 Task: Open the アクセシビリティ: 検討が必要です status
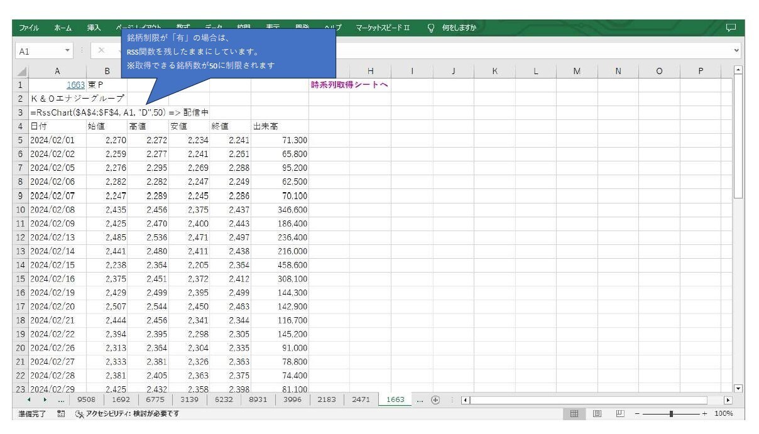pos(128,414)
